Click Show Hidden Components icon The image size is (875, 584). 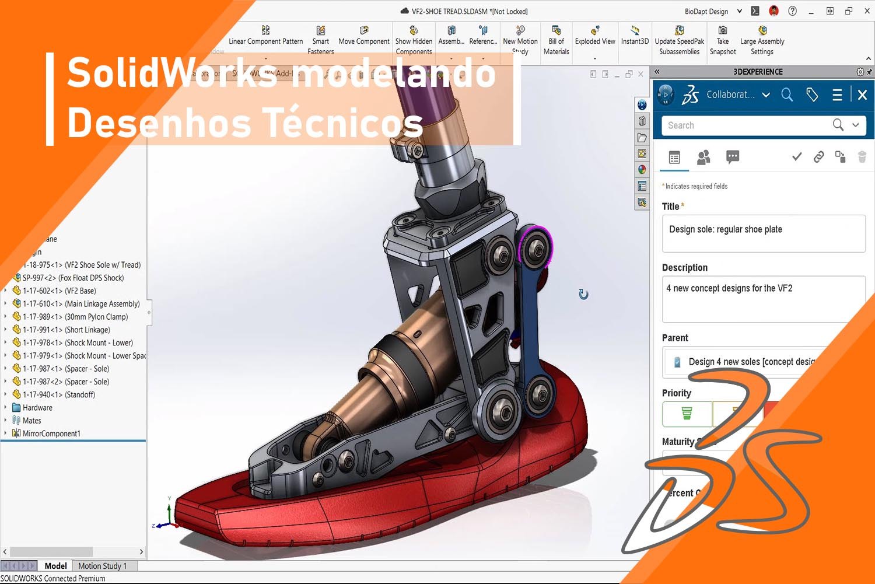point(414,30)
